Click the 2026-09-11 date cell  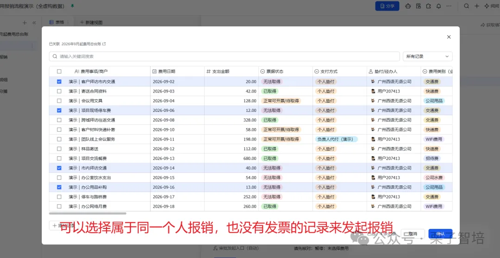[x=177, y=139]
